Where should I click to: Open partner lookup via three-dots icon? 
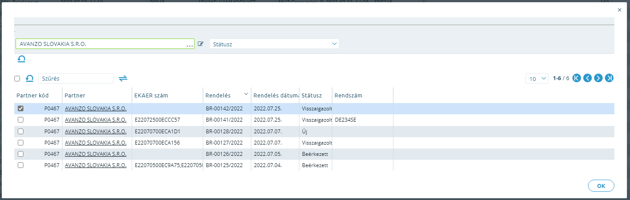[189, 45]
